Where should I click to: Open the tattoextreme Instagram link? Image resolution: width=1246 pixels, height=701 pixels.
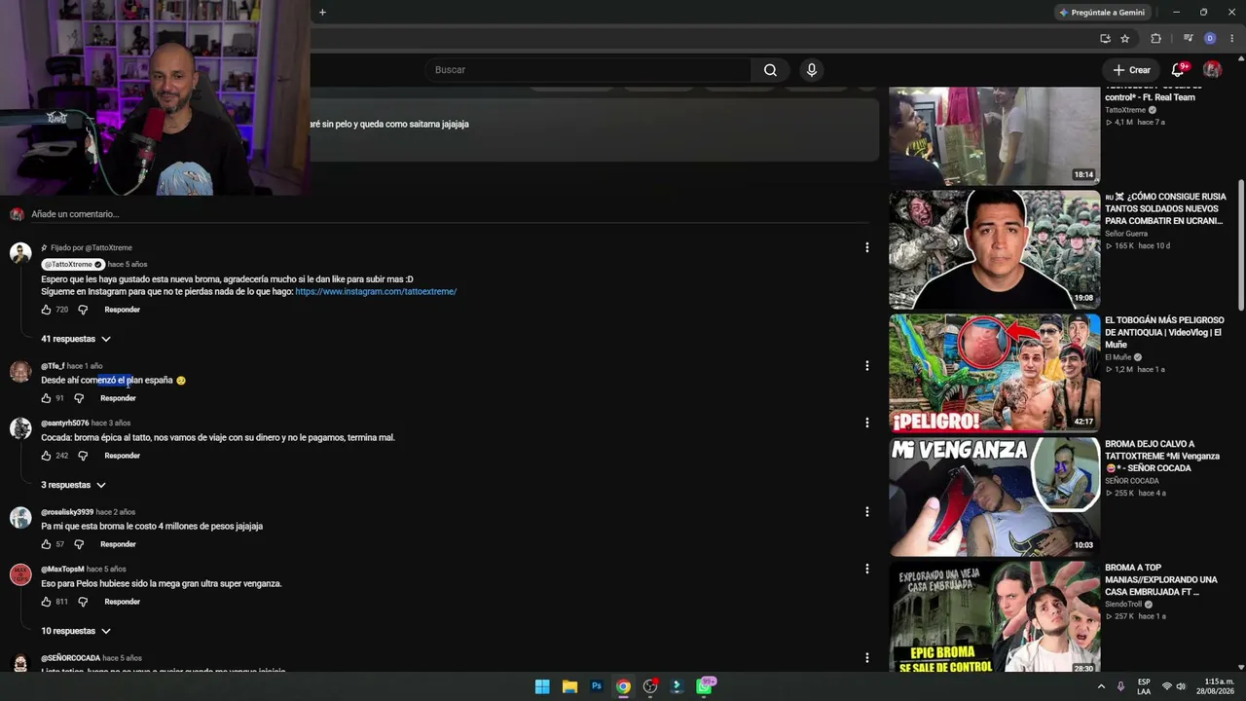(376, 292)
